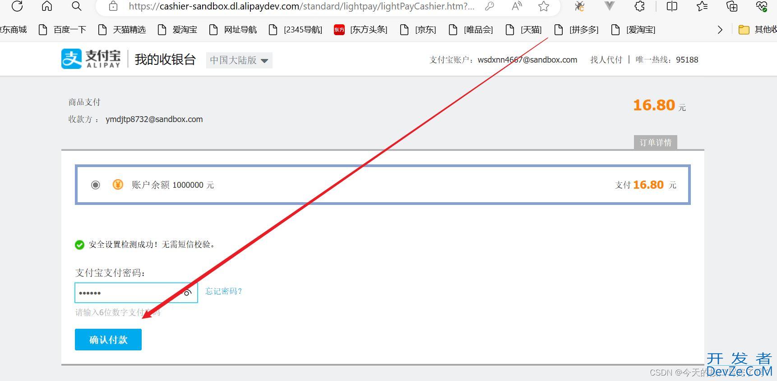Open the [爱淘宝] bracketed bookmark
The image size is (777, 381).
coord(633,30)
